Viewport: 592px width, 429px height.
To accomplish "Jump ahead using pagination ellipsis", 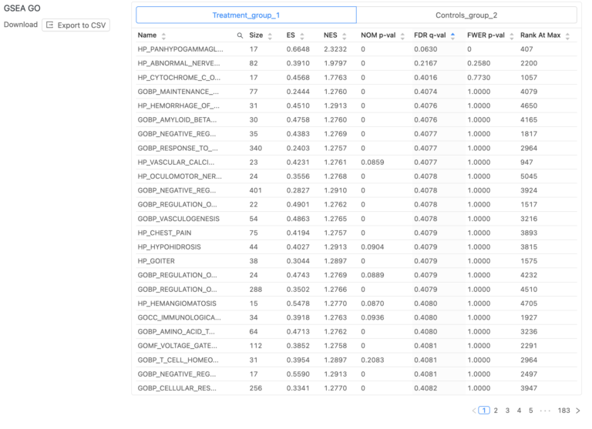I will tap(545, 411).
